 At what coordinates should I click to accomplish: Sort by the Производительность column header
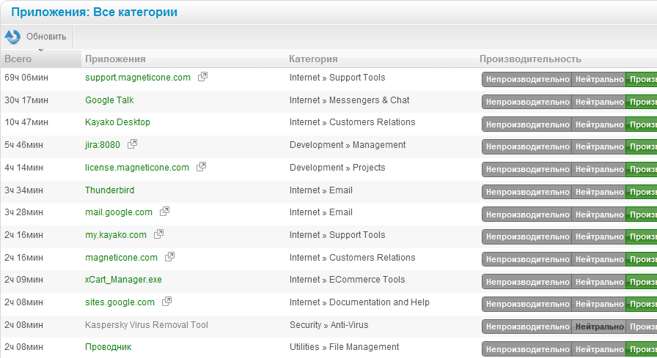tap(530, 59)
